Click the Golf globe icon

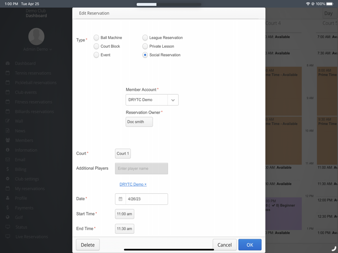(x=8, y=217)
